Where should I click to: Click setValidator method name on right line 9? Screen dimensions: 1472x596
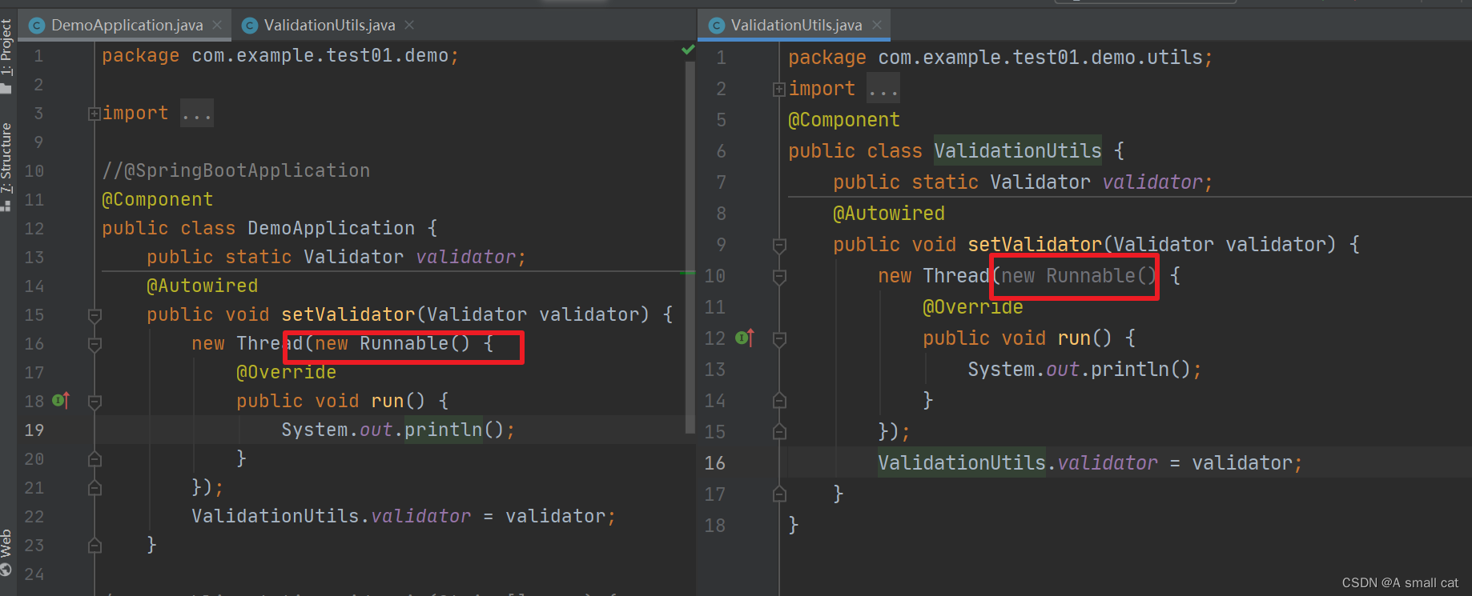click(x=1035, y=244)
